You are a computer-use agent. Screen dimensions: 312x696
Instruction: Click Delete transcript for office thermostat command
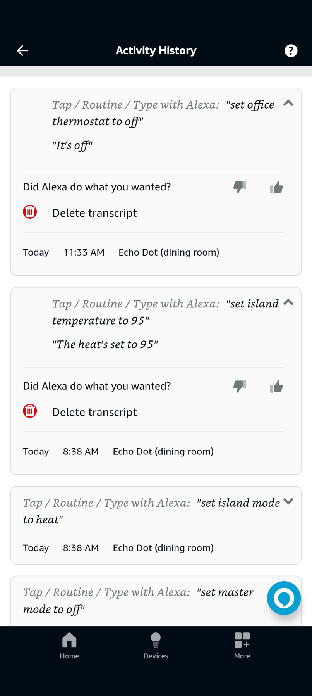pos(94,213)
